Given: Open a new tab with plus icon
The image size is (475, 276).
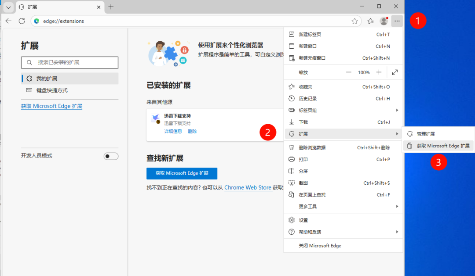Looking at the screenshot, I should (111, 7).
